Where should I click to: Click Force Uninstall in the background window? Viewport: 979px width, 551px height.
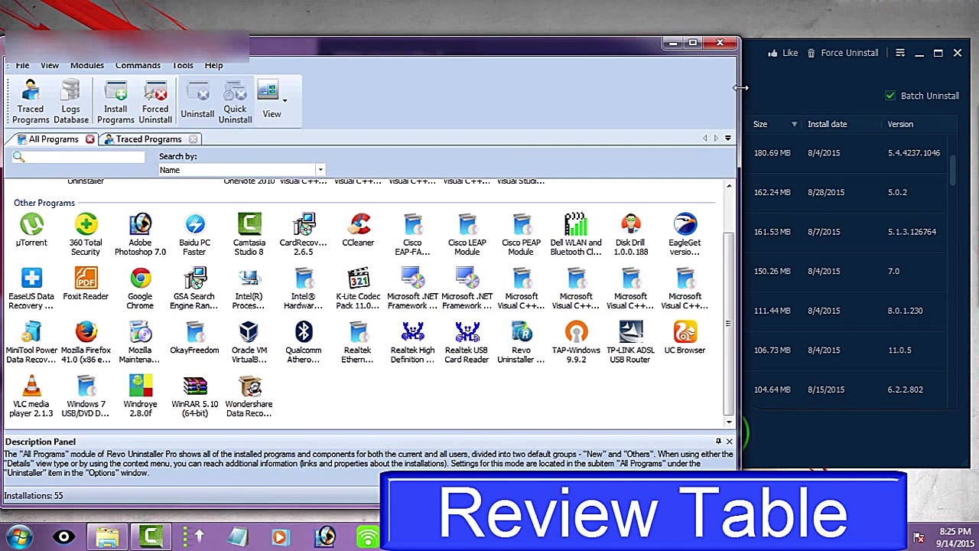point(842,53)
